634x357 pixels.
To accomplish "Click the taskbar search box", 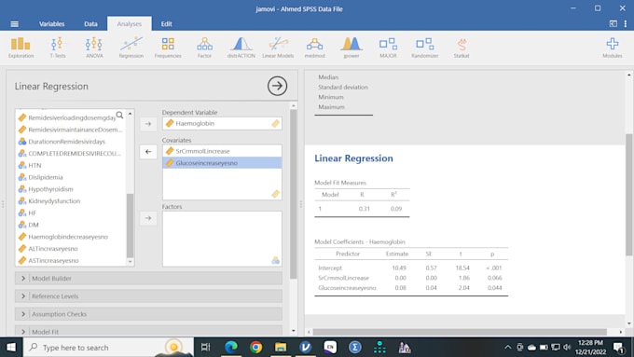I will coord(108,348).
